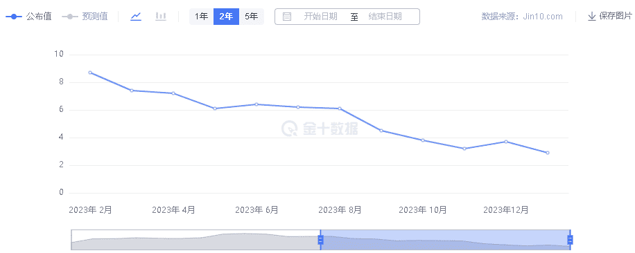The height and width of the screenshot is (253, 635).
Task: Click the data point above 2023年 8月
Action: click(x=340, y=109)
